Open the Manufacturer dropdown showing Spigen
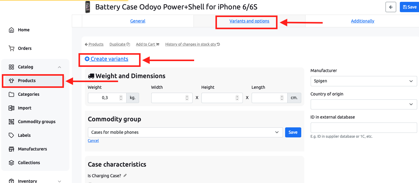419x183 pixels. click(364, 81)
